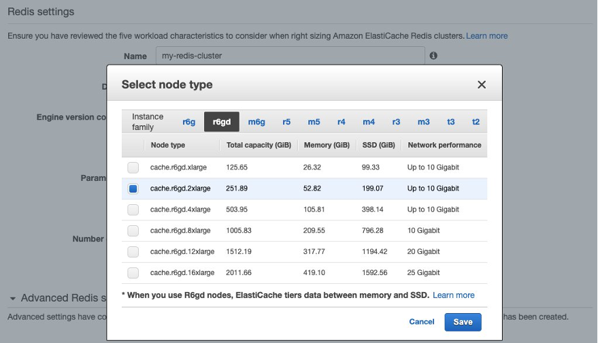This screenshot has height=343, width=598.
Task: Select the r6gd instance family tab
Action: point(222,122)
